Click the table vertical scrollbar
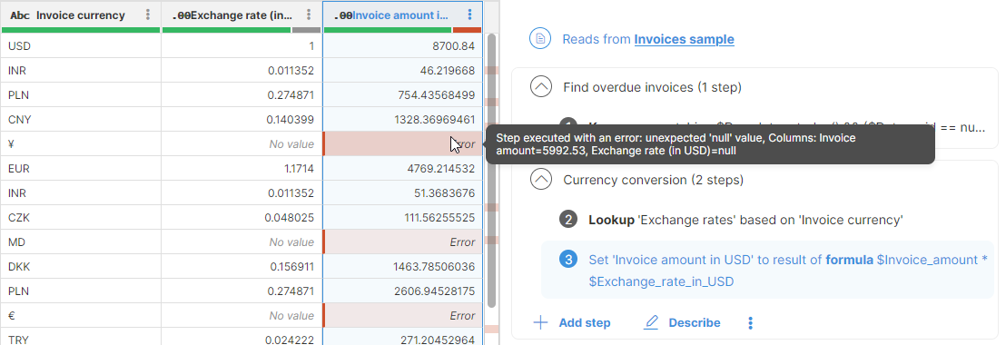This screenshot has width=1006, height=345. point(491,171)
